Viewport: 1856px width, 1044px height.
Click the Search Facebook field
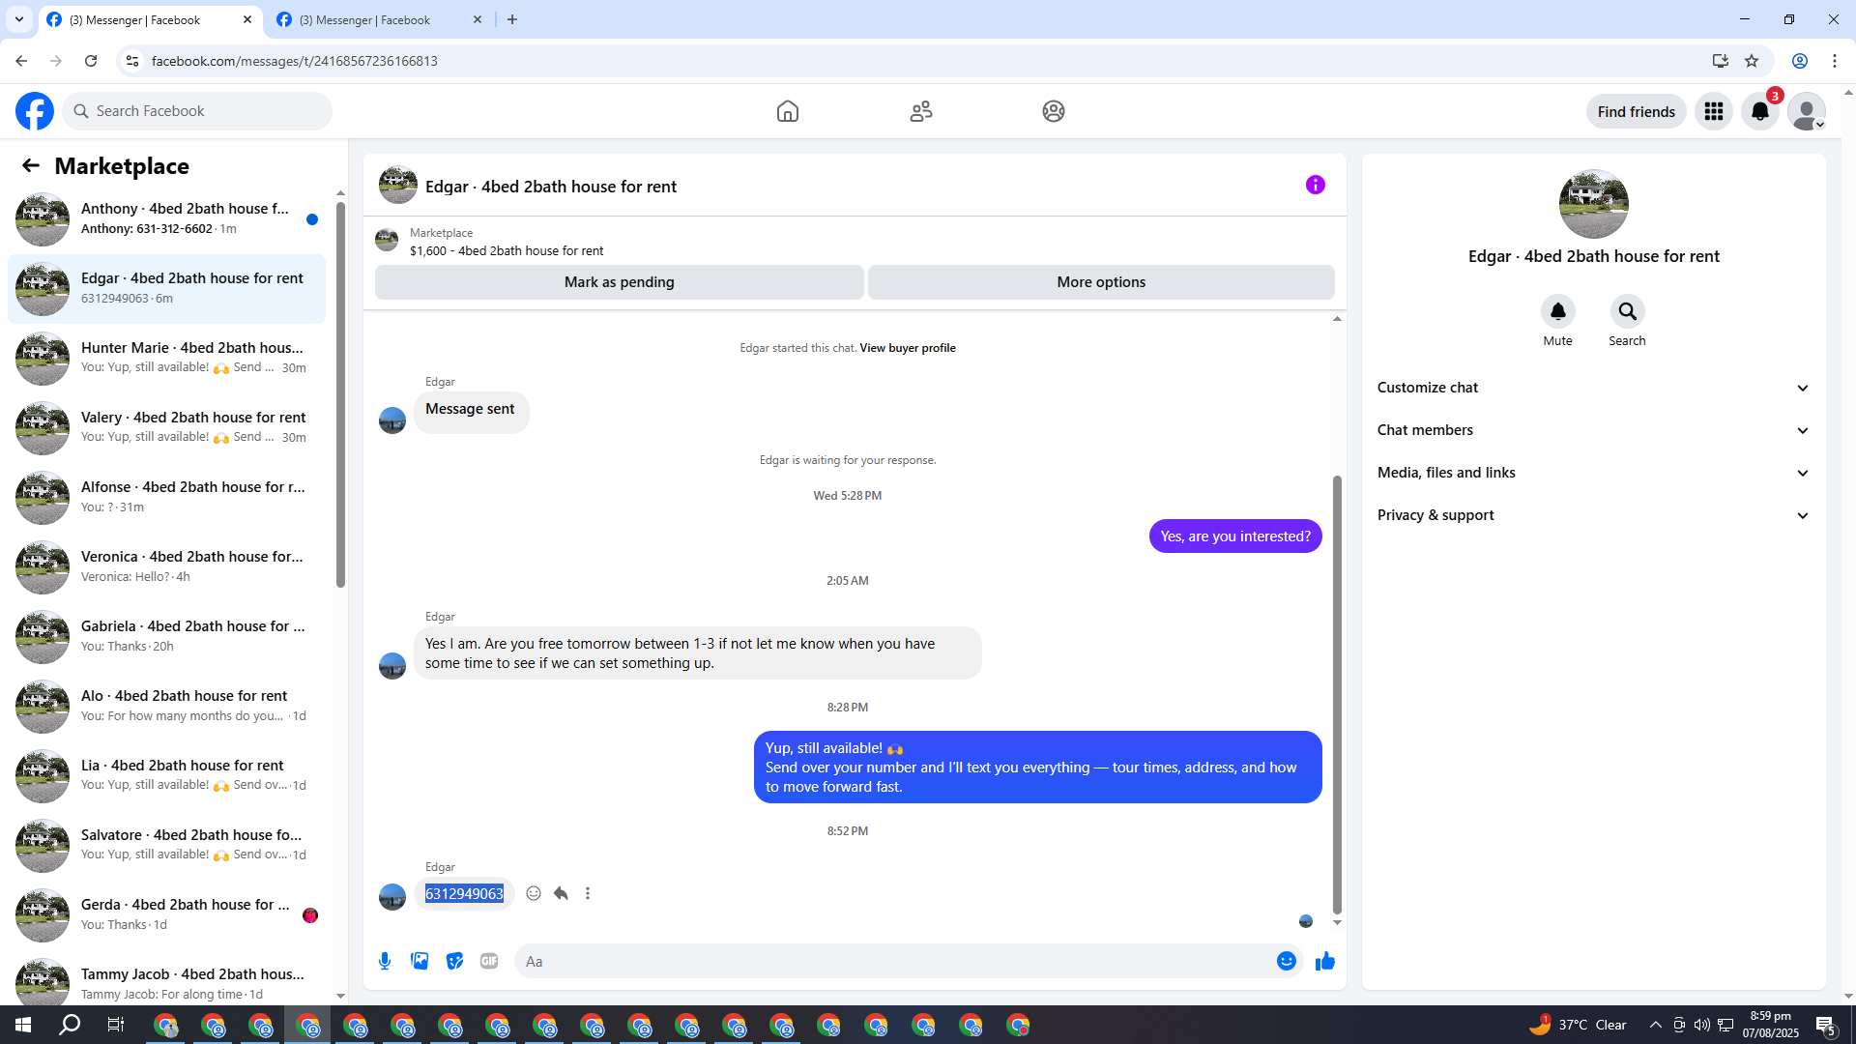tap(197, 111)
